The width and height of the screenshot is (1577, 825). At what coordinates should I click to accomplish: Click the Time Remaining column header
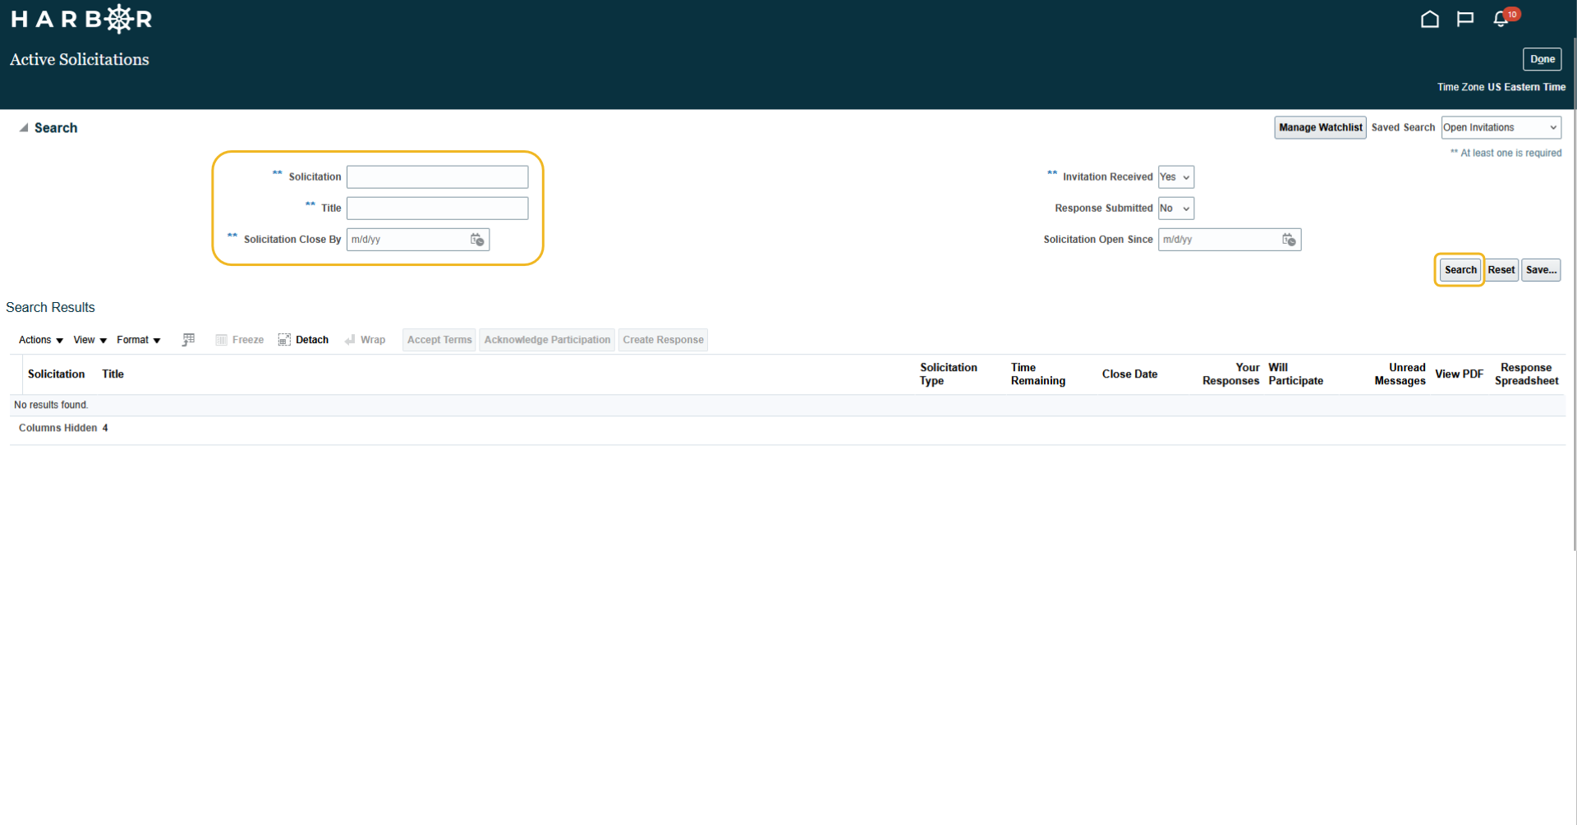coord(1037,374)
